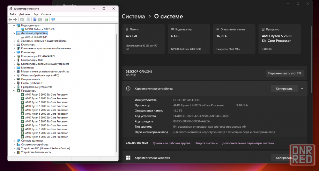Viewport: 319px width, 171px height.
Task: Click the display adapter icon beside Видеоадаптеры
Action: 18,25
